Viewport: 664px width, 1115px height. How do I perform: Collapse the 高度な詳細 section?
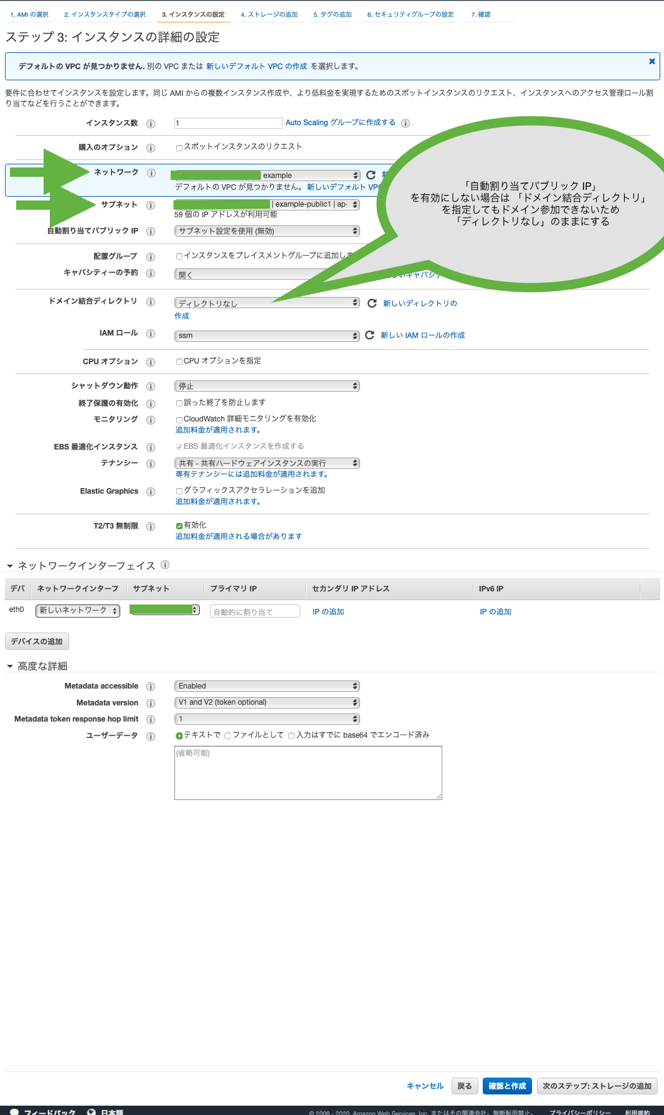coord(10,666)
